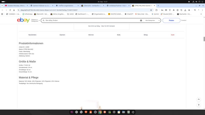
Task: Open a new browser tab
Action: click(x=158, y=6)
